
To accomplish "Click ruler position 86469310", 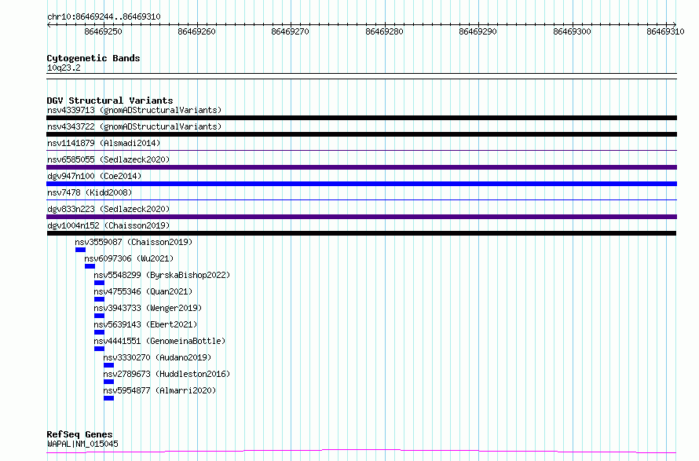I will coord(665,31).
